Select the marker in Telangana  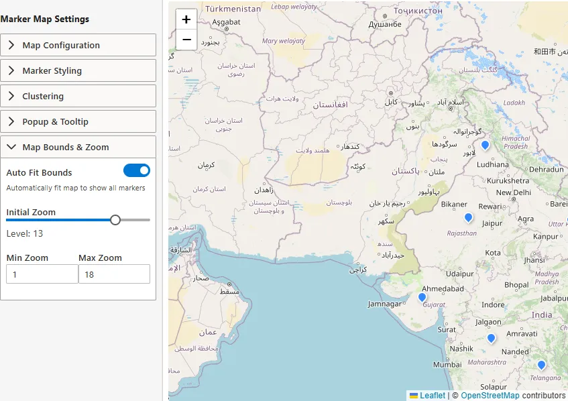click(x=541, y=364)
